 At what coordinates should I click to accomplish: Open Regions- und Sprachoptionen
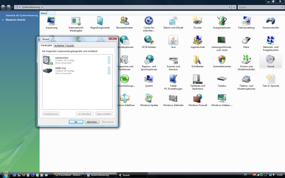[x=149, y=62]
